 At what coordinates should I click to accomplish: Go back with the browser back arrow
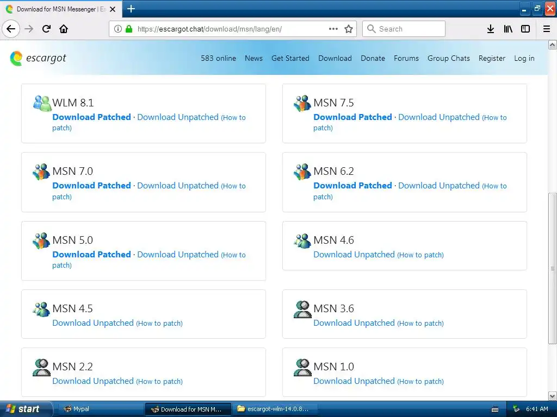(11, 29)
